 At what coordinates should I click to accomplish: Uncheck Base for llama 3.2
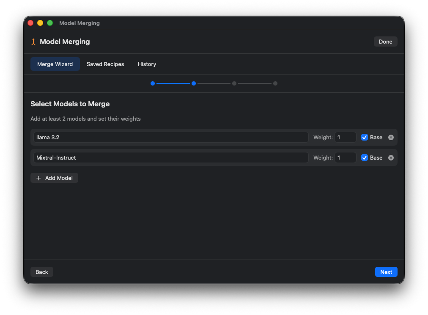point(365,137)
